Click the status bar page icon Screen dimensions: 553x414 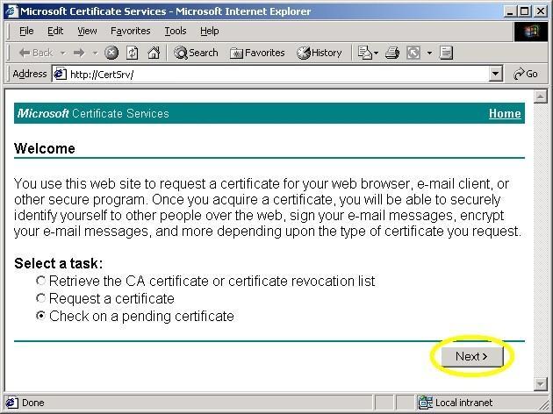pyautogui.click(x=11, y=403)
